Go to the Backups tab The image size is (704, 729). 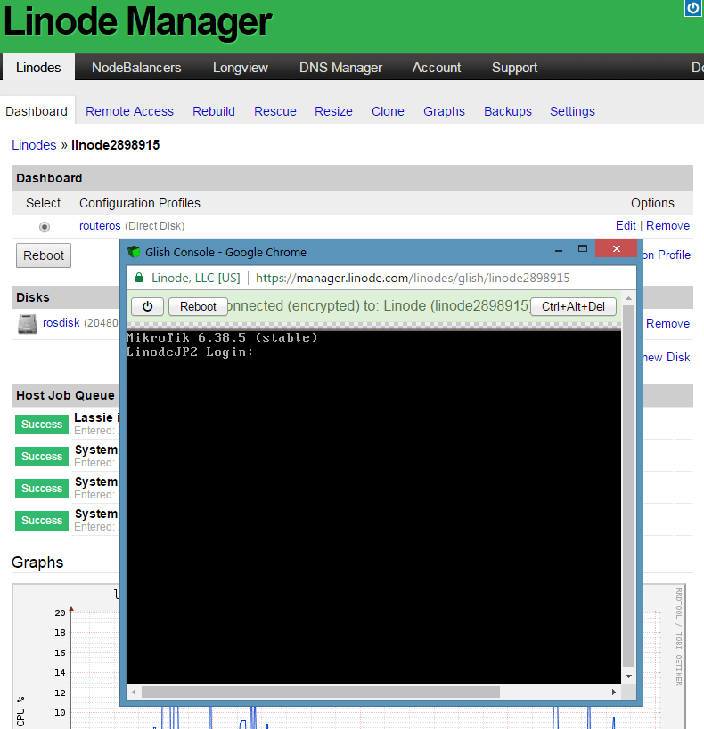[507, 111]
